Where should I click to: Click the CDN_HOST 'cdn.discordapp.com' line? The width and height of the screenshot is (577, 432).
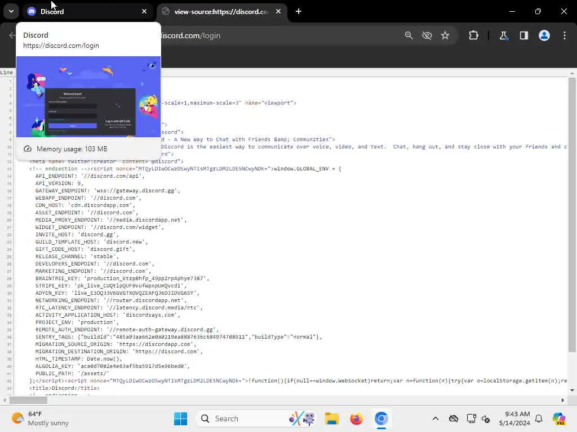click(85, 205)
